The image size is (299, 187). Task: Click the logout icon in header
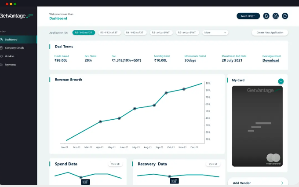tap(285, 16)
